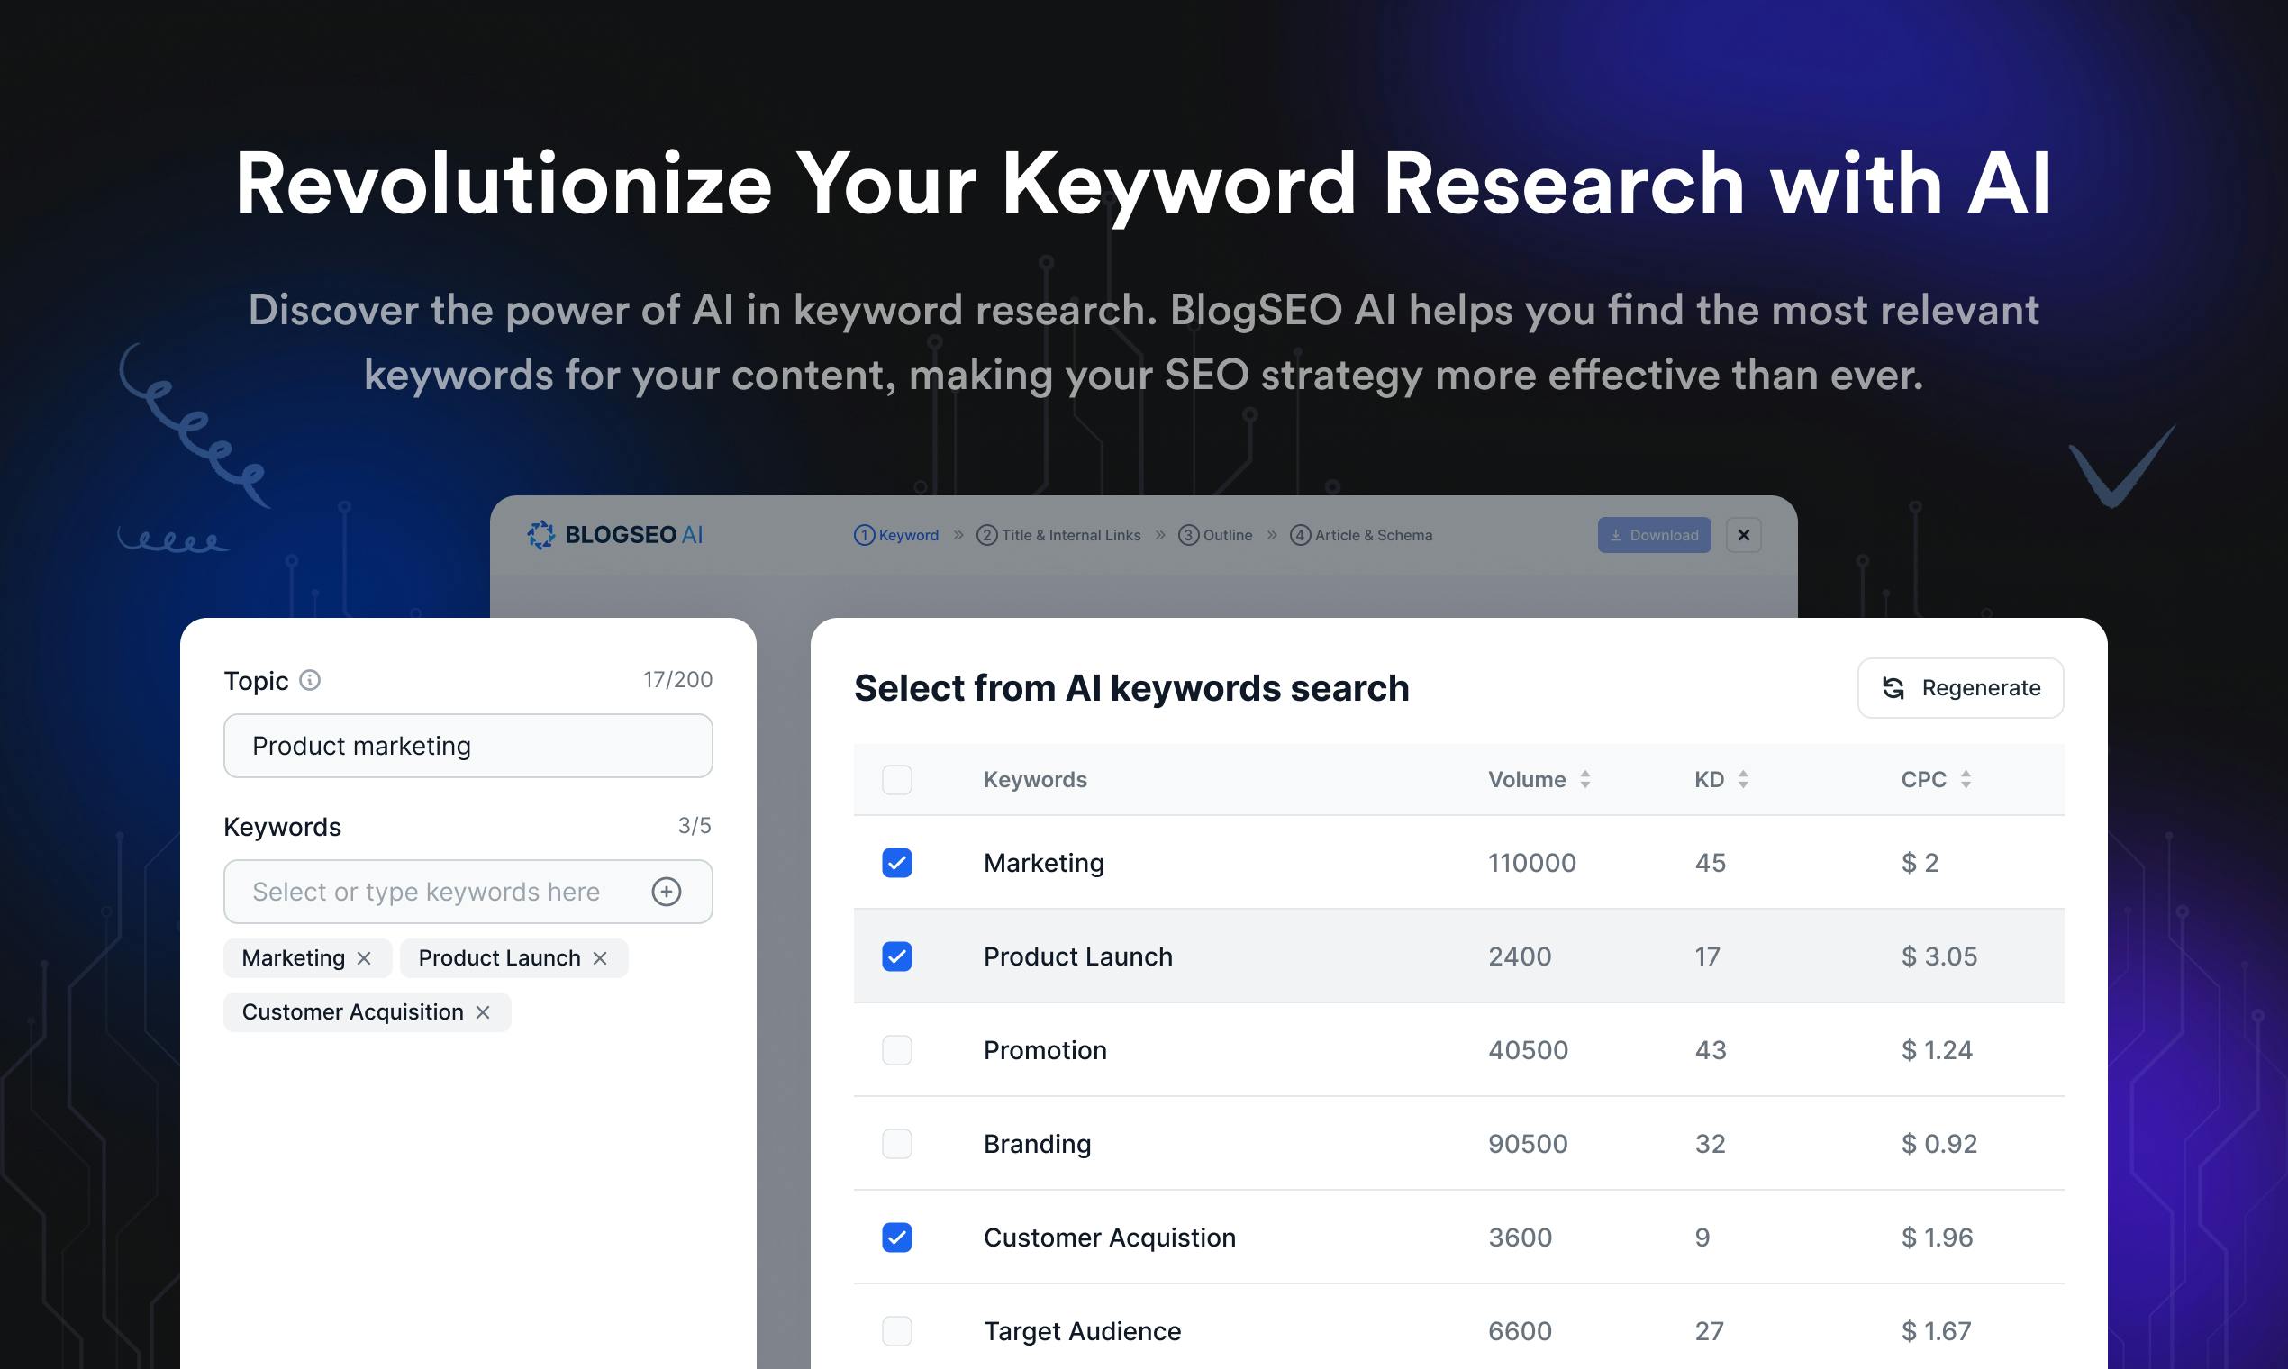Toggle the select-all keywords checkbox
The image size is (2288, 1369).
897,779
